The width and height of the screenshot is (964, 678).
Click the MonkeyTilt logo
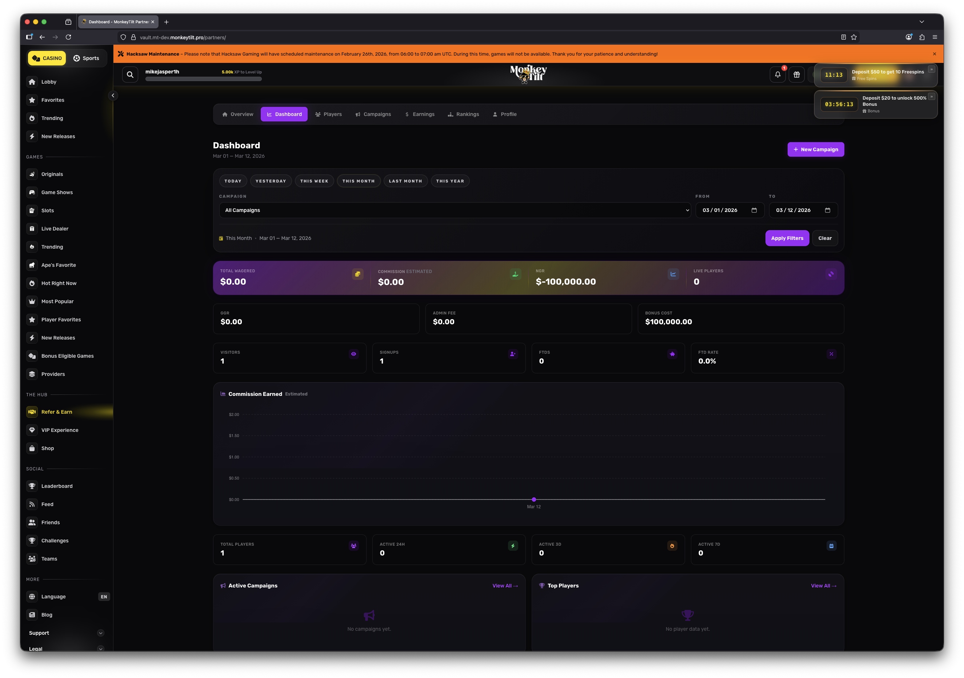pos(528,74)
